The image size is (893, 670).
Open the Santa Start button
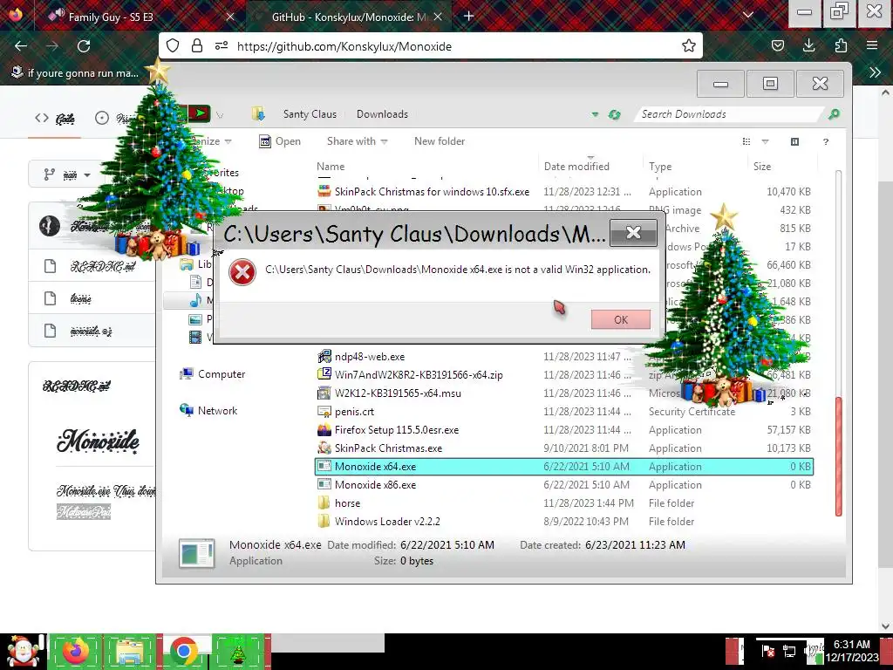point(22,652)
